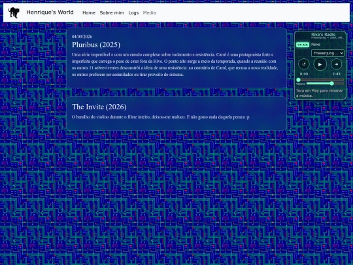Viewport: 353px width, 265px height.
Task: Go to the Home page
Action: tap(89, 13)
